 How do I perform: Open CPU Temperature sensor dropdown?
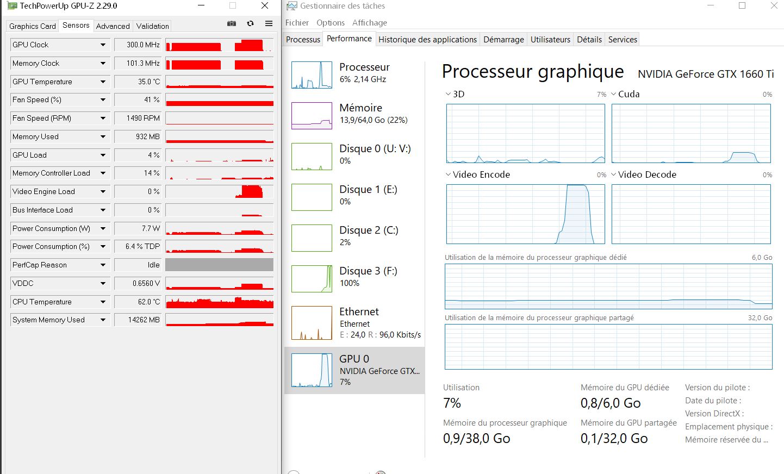click(x=103, y=302)
